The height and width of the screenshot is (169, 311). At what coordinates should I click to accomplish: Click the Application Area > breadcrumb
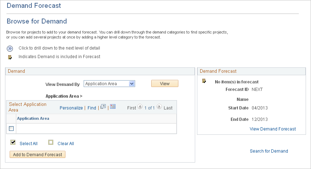pyautogui.click(x=64, y=96)
